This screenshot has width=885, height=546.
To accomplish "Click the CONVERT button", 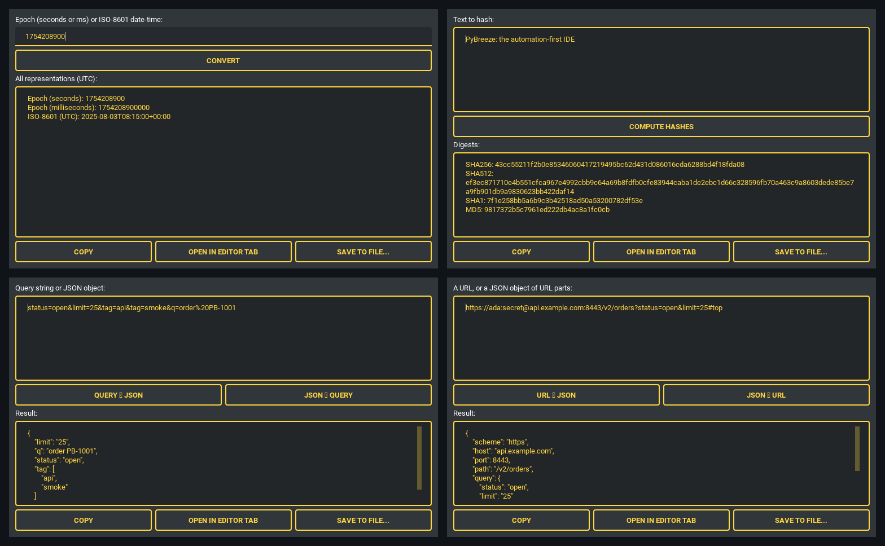I will (x=224, y=60).
